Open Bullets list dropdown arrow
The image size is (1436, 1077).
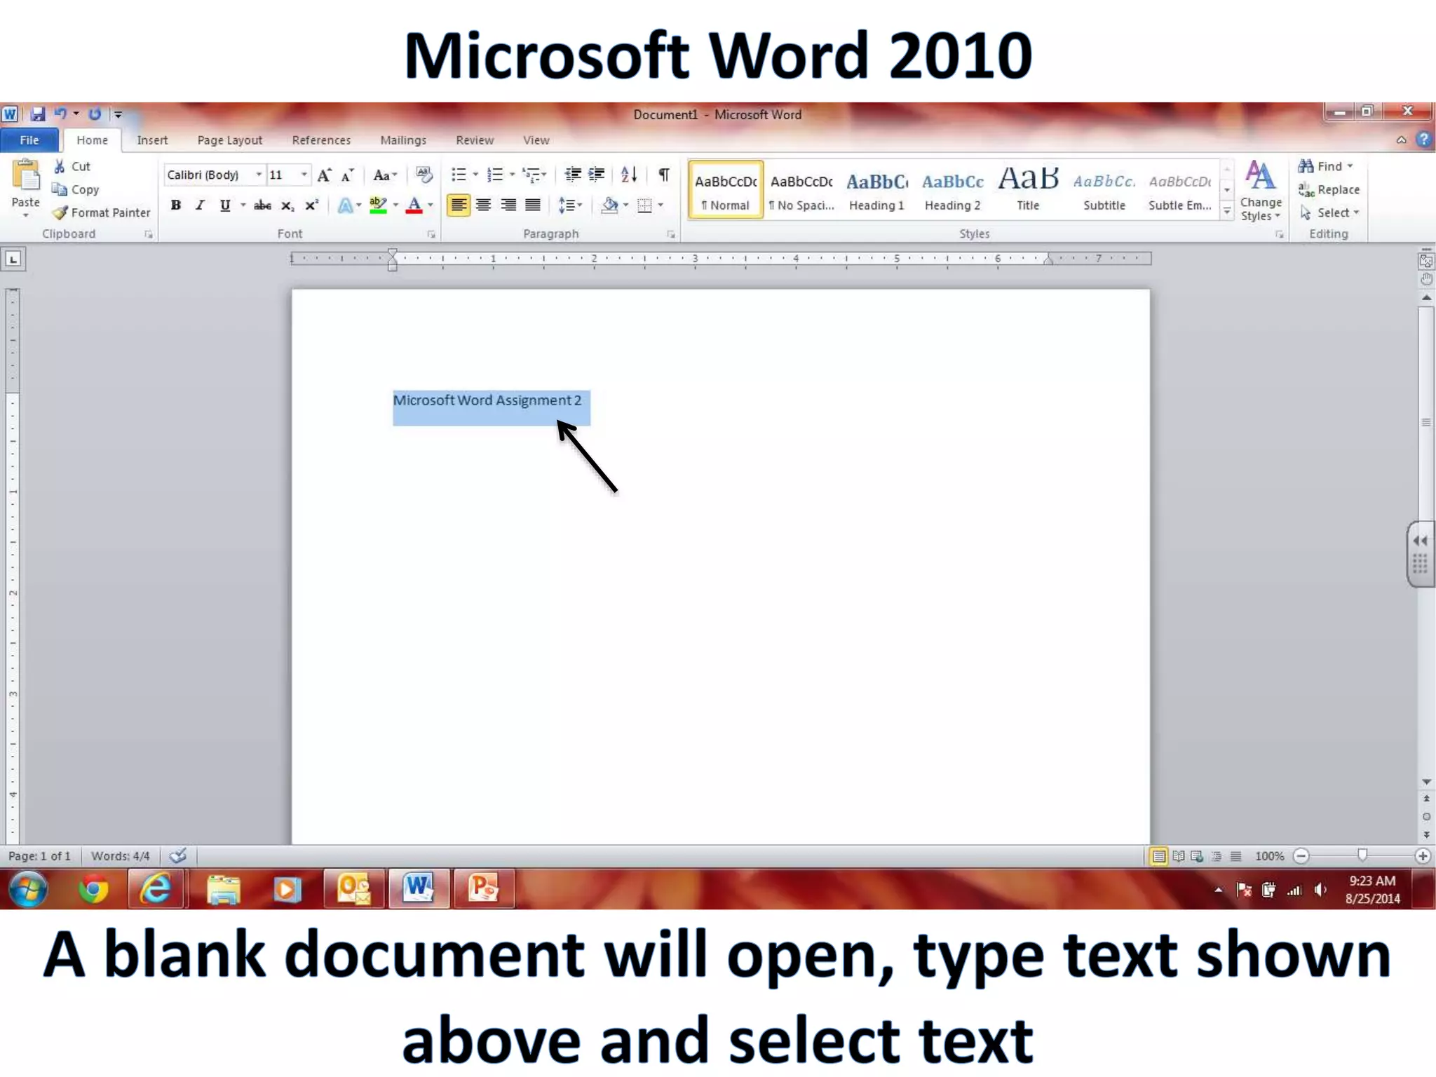pyautogui.click(x=475, y=175)
